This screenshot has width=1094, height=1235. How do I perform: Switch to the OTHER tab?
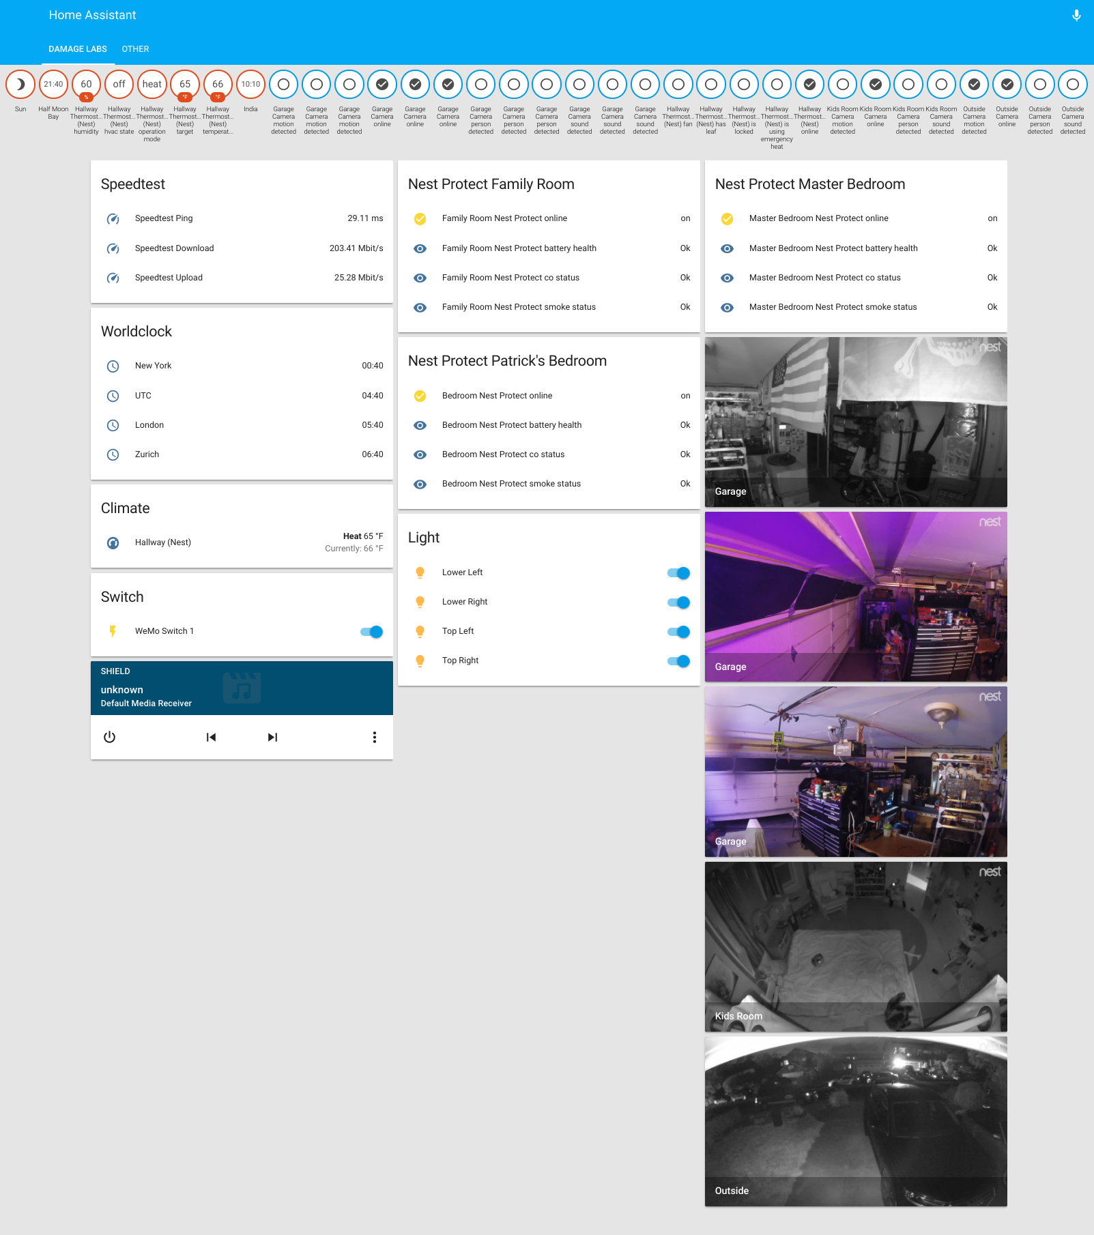point(135,49)
